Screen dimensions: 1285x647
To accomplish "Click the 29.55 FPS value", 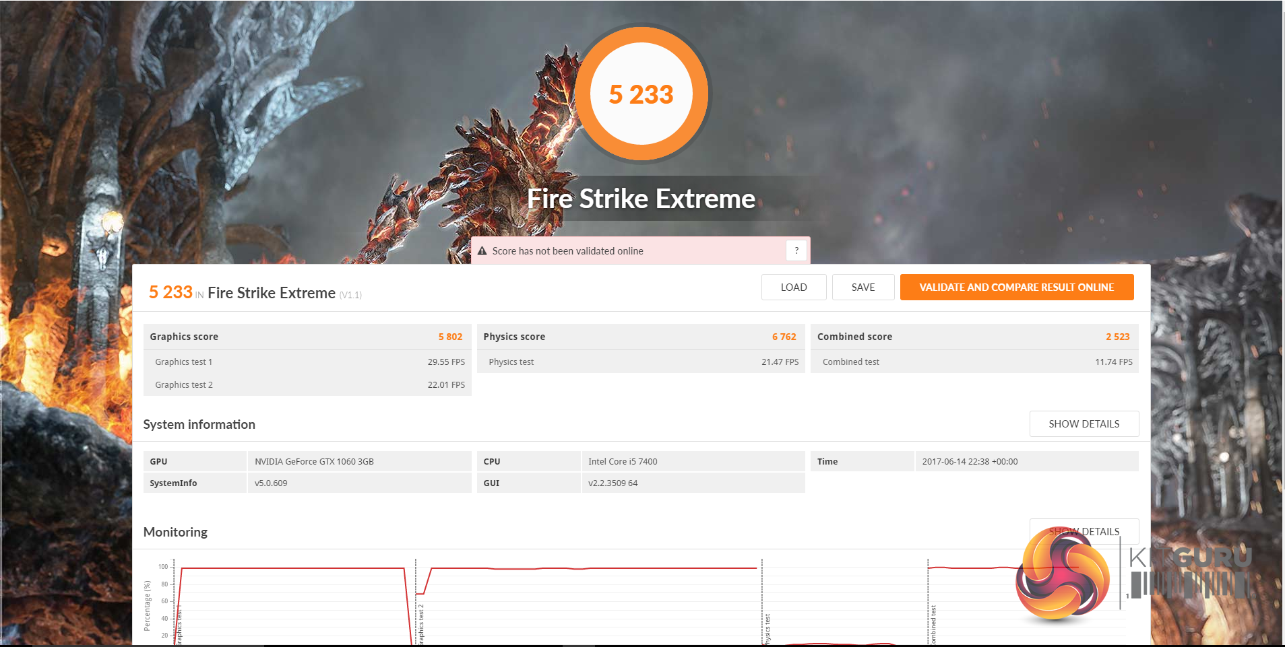I will point(446,362).
